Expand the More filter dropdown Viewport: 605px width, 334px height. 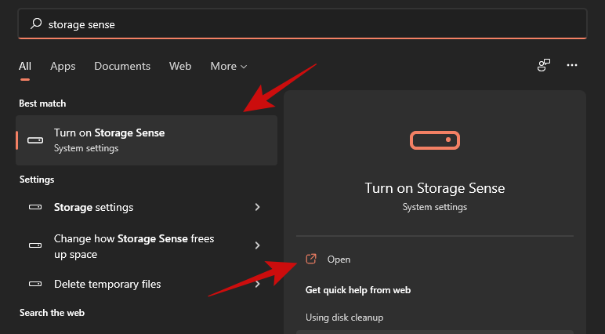pyautogui.click(x=228, y=67)
